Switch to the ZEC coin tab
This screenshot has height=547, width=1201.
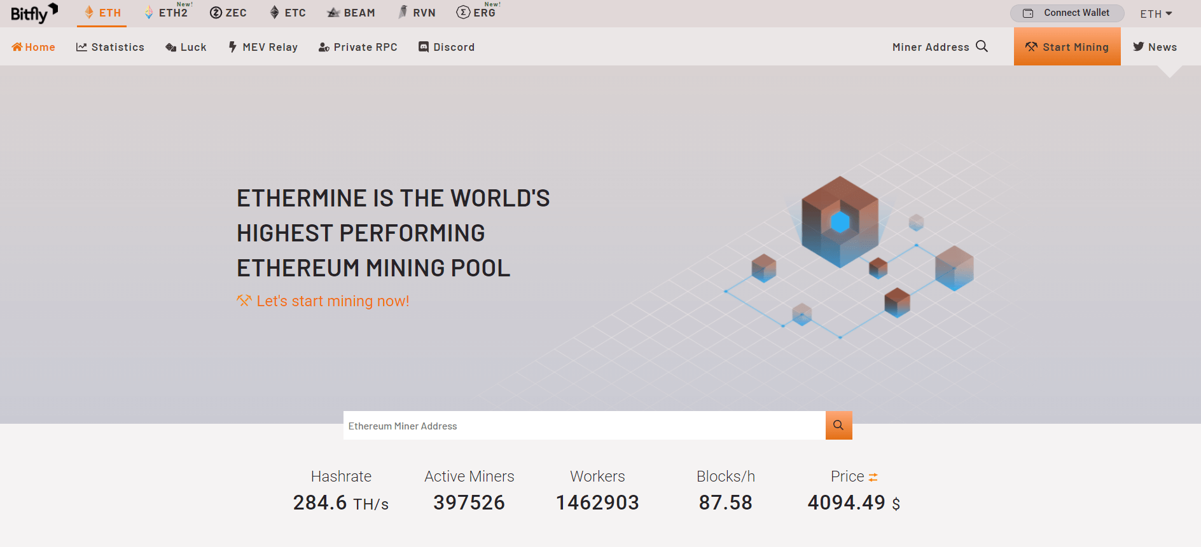point(228,13)
